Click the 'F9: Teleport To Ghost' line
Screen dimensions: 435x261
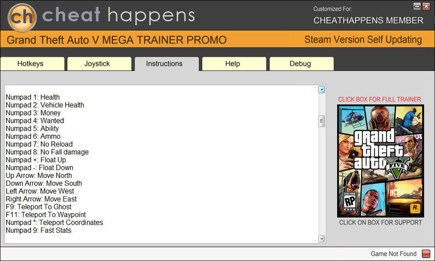pos(39,207)
